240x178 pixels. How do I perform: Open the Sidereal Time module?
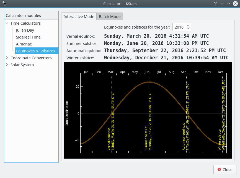[28, 37]
